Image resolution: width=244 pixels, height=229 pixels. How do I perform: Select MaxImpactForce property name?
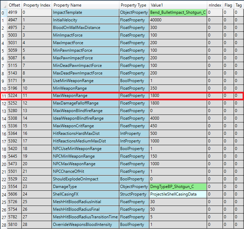85,43
